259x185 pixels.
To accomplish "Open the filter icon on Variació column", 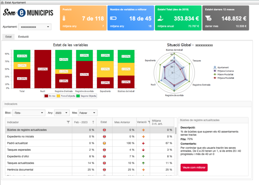I will (x=149, y=122).
